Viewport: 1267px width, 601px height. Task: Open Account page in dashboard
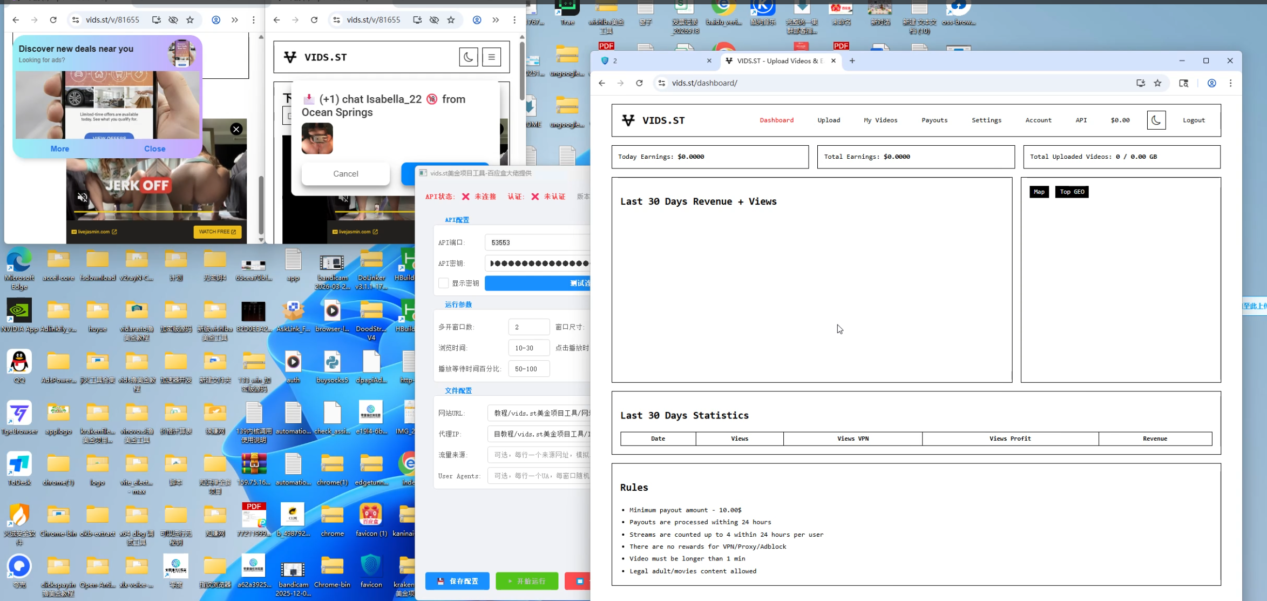(x=1038, y=120)
